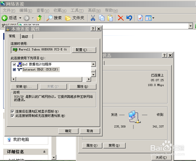Viewport: 196px width, 161px height.
Task: Click the red Delete X icon
Action: (x=121, y=18)
